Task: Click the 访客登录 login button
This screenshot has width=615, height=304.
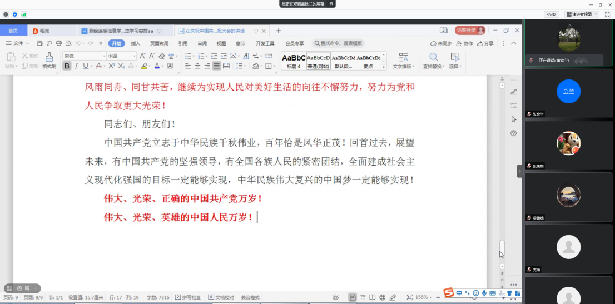Action: [470, 31]
